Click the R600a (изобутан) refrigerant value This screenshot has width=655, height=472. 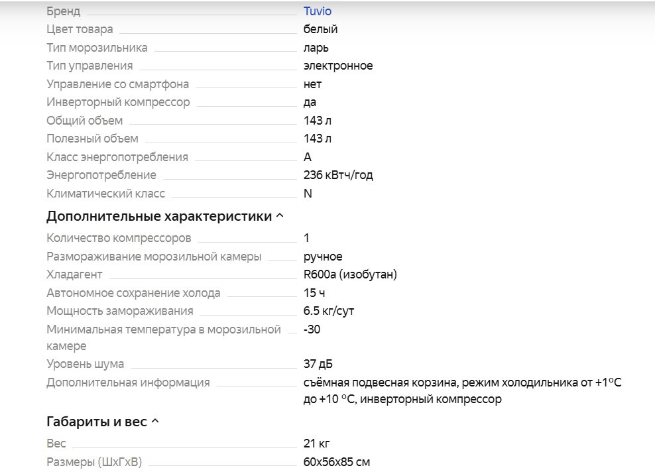(350, 274)
